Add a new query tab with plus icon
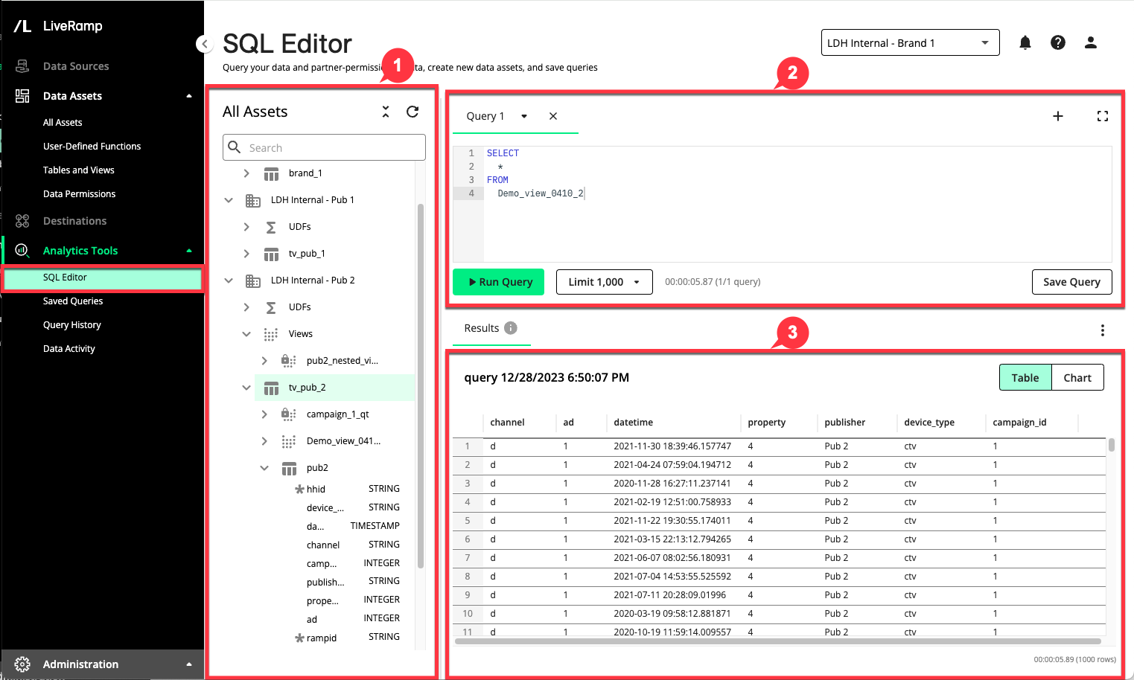The width and height of the screenshot is (1134, 680). tap(1057, 116)
